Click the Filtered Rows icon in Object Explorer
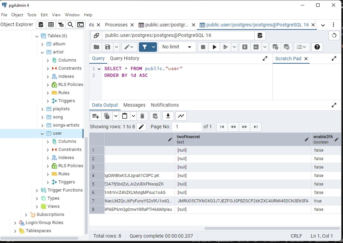 pos(61,25)
